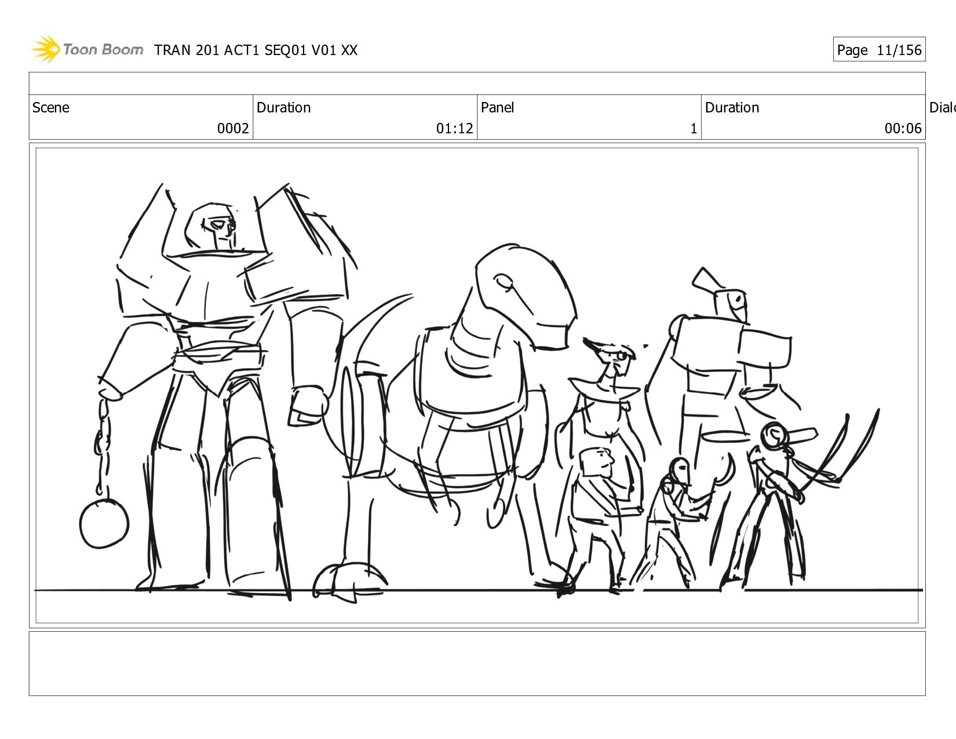Click the Toon Boom starburst logo icon
Viewport: 956px width, 739px height.
46,49
